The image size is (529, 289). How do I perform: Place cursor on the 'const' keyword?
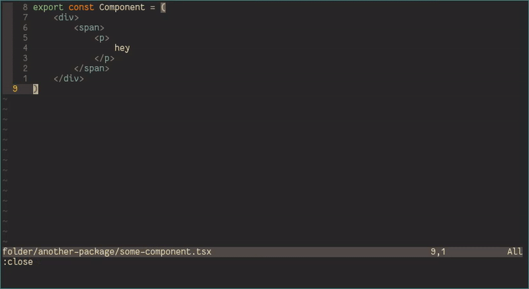coord(81,7)
